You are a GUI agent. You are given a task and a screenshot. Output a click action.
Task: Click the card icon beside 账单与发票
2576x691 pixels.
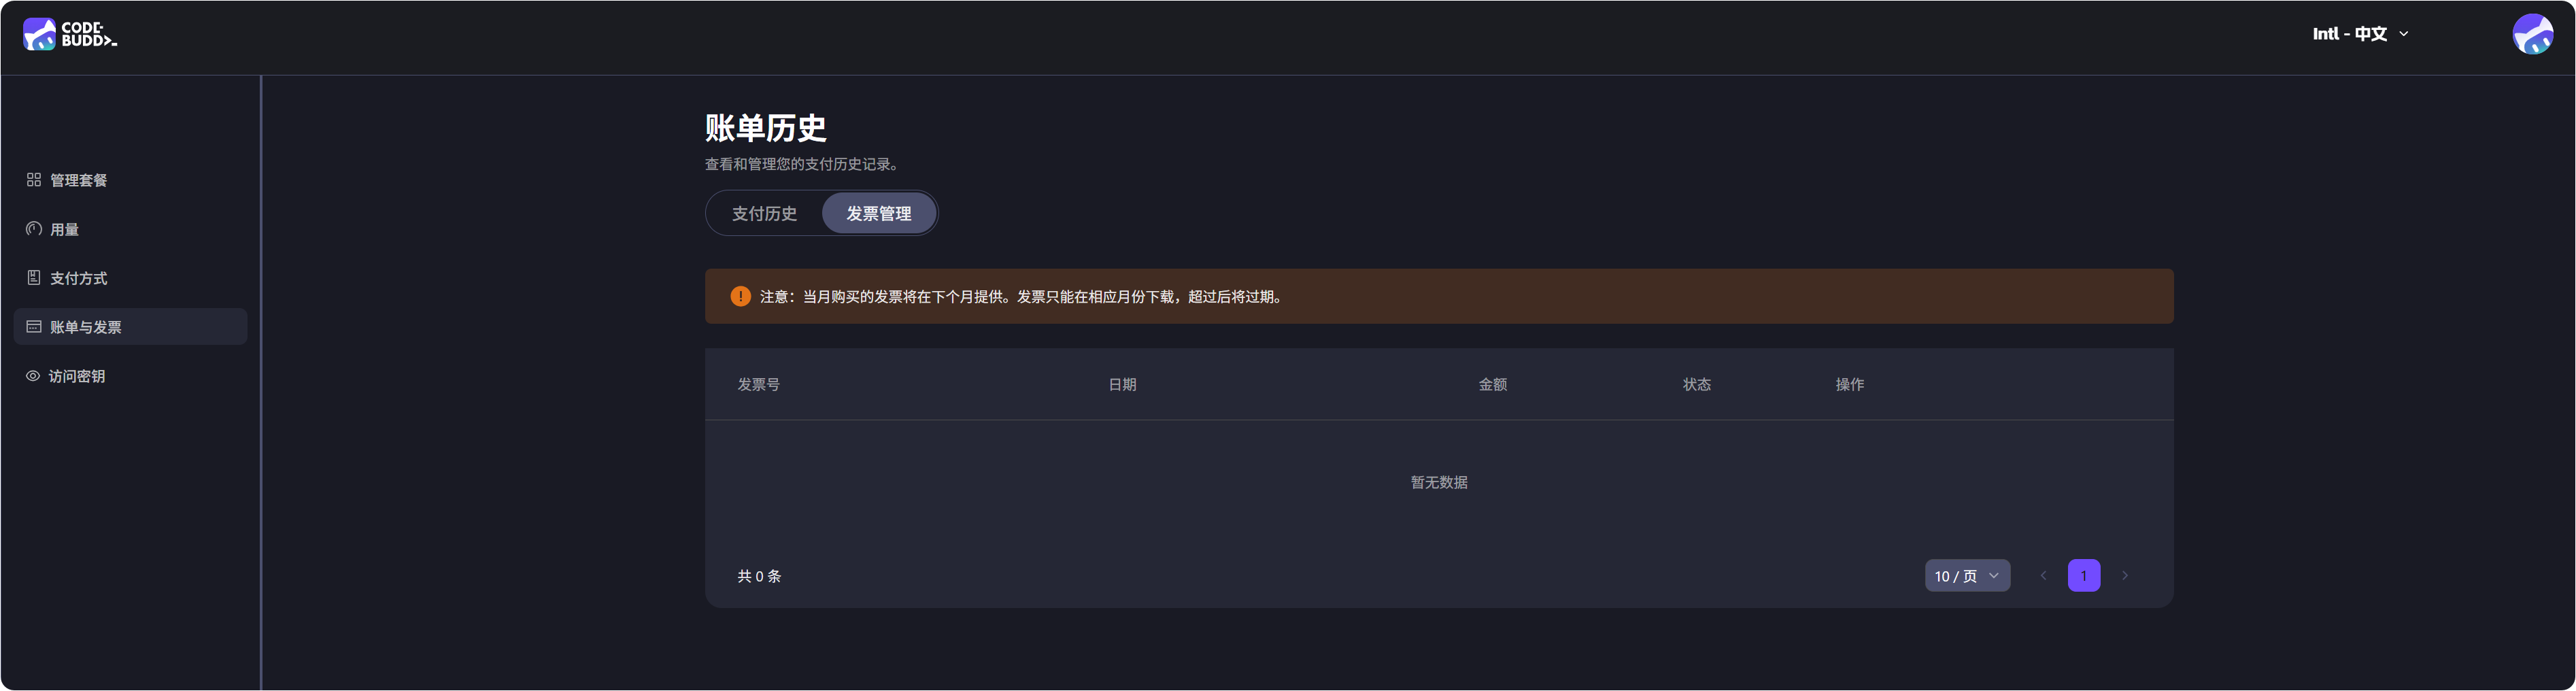[x=34, y=327]
